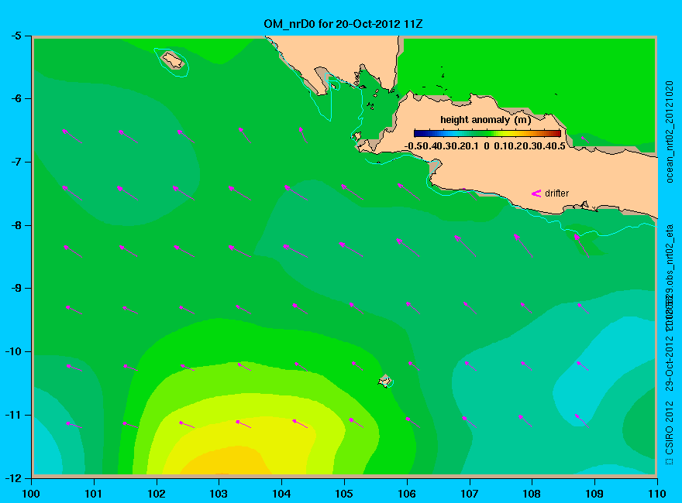Click the x-axis tick label 108
682x503 pixels.
click(x=532, y=494)
